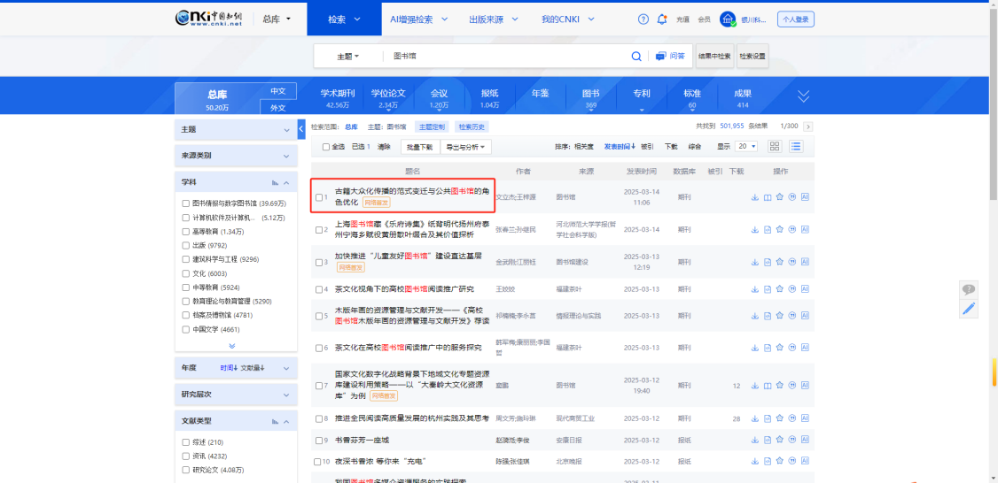This screenshot has height=483, width=998.
Task: Cite the 上海图书馆藏《乐府诗集》 article
Action: [792, 229]
